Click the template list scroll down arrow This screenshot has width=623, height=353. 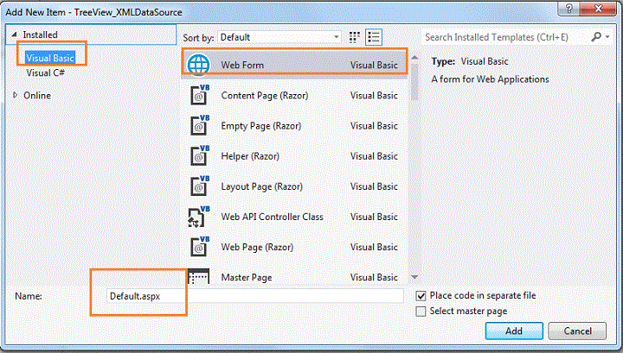tap(414, 277)
